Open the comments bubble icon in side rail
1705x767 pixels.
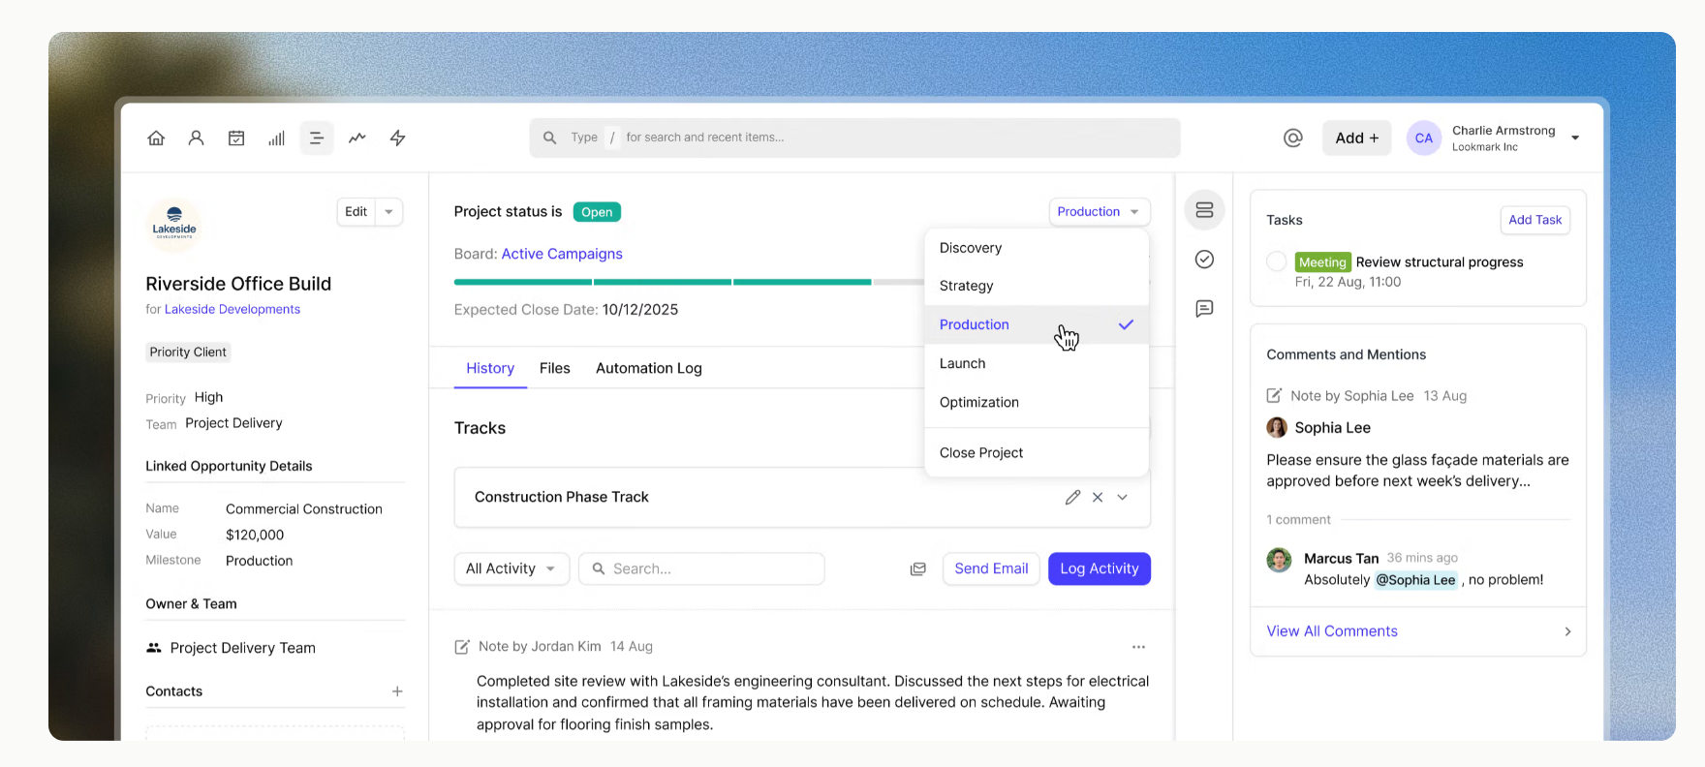point(1204,309)
